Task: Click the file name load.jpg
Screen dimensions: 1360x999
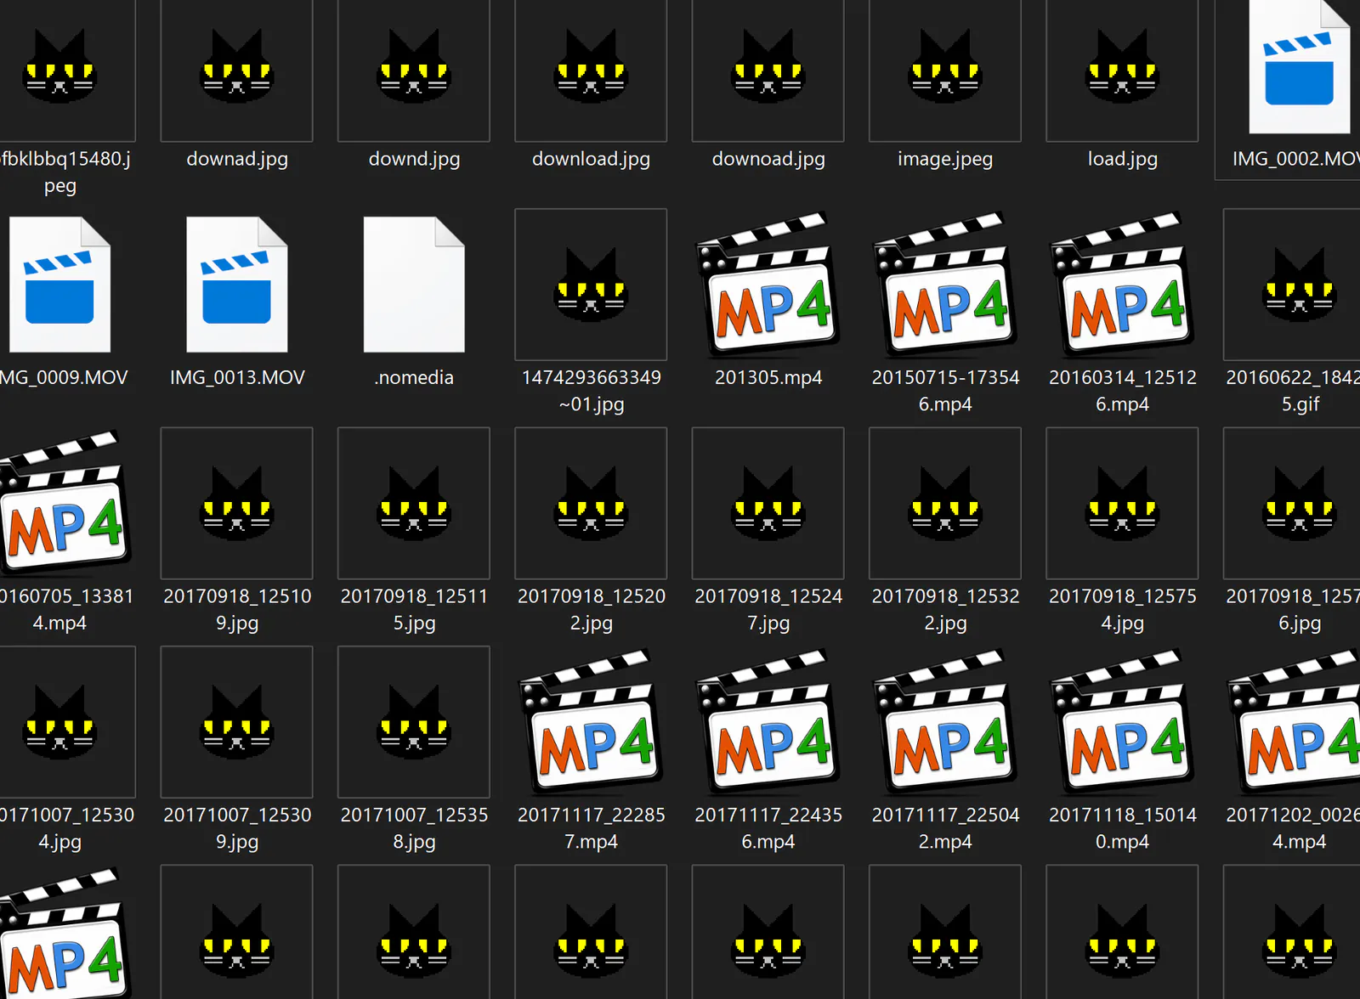Action: (x=1122, y=159)
